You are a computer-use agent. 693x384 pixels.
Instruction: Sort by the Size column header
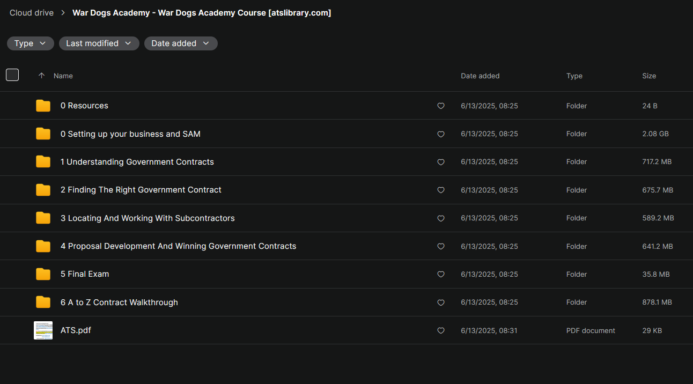(x=649, y=76)
